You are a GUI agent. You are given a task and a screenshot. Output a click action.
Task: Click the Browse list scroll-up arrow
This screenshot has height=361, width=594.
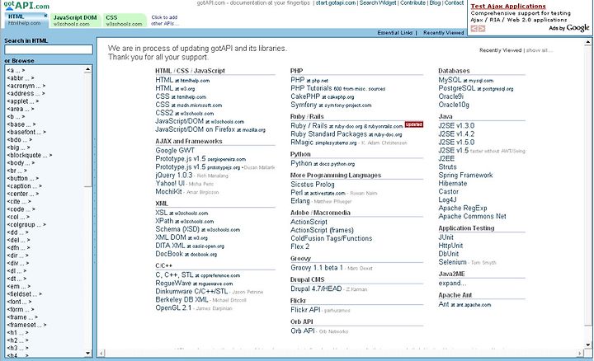[x=88, y=69]
